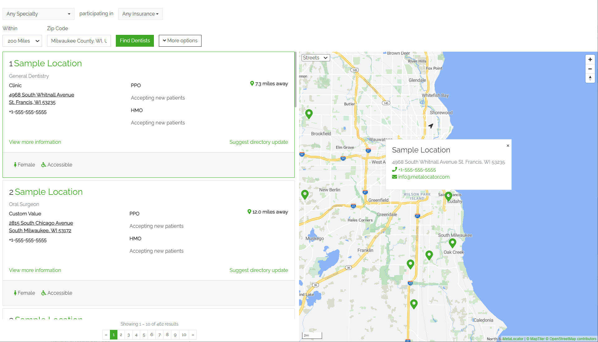Click the email icon in the Sample Location popup

pyautogui.click(x=394, y=176)
